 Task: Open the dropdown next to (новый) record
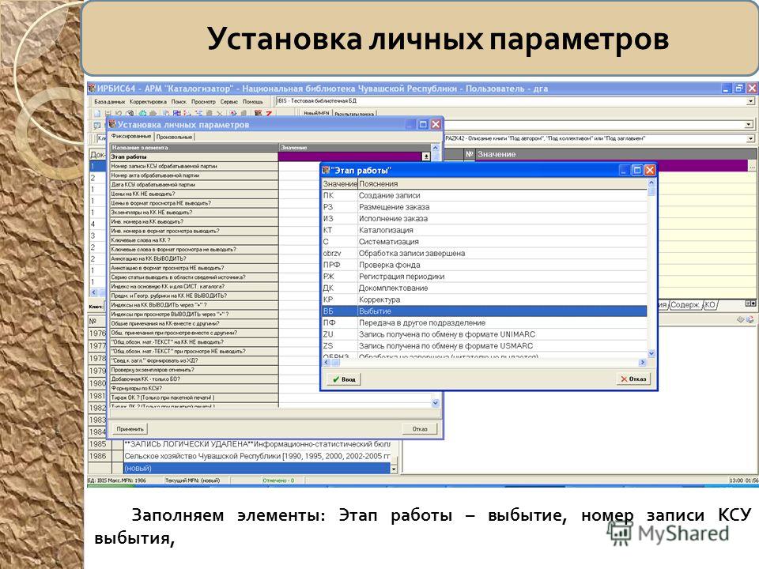[x=394, y=469]
